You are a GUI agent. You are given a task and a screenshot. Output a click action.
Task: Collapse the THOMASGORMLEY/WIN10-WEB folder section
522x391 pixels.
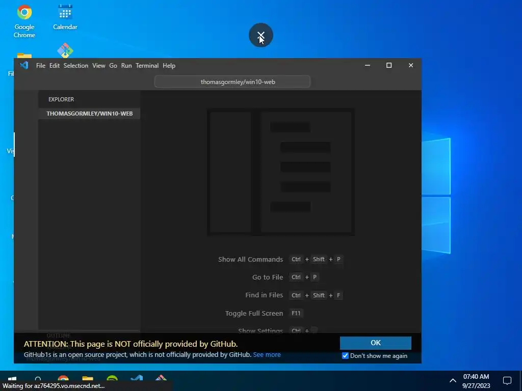pyautogui.click(x=89, y=114)
